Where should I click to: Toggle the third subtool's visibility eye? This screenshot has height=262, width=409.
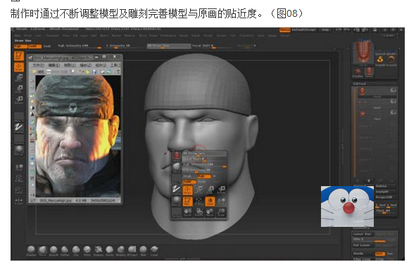pyautogui.click(x=393, y=112)
